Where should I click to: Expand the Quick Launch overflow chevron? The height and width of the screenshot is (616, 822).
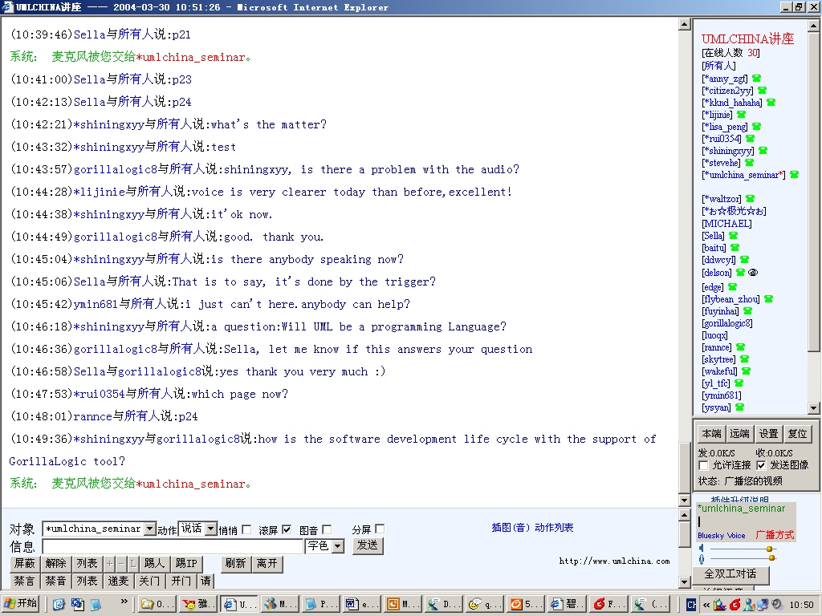point(124,602)
